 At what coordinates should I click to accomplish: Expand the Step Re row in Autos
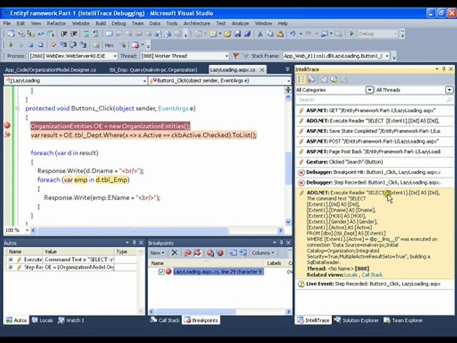point(10,267)
